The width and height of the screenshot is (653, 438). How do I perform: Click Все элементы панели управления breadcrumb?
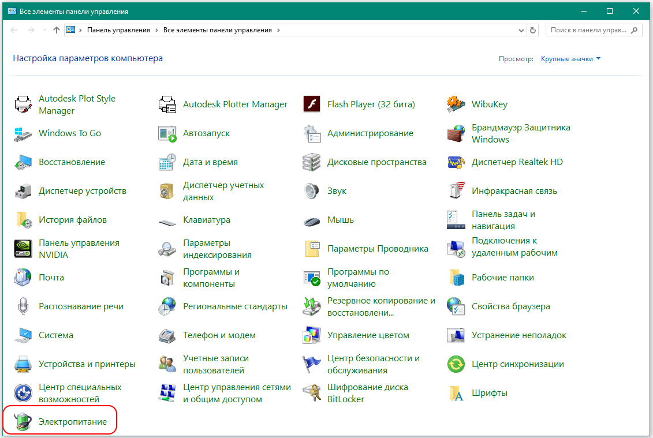click(218, 30)
